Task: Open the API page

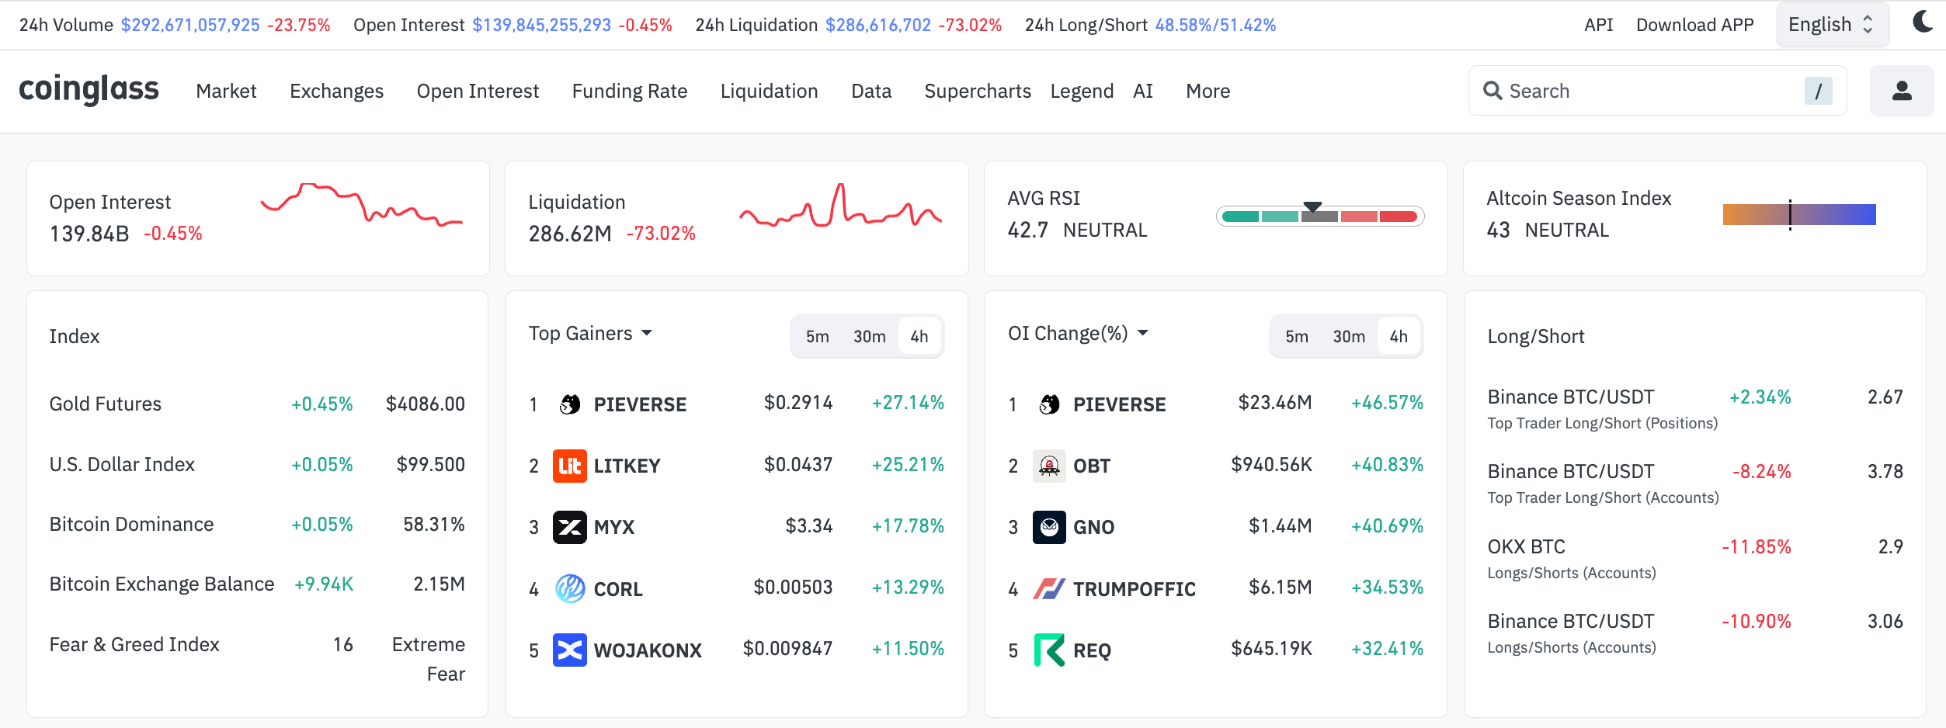Action: click(x=1597, y=24)
